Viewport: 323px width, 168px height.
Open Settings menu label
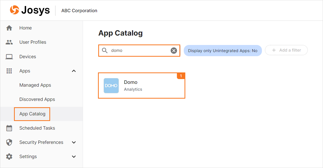tap(28, 157)
